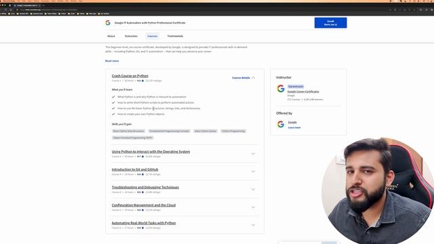Click the Google name under Offered by
This screenshot has height=244, width=434.
click(x=292, y=122)
